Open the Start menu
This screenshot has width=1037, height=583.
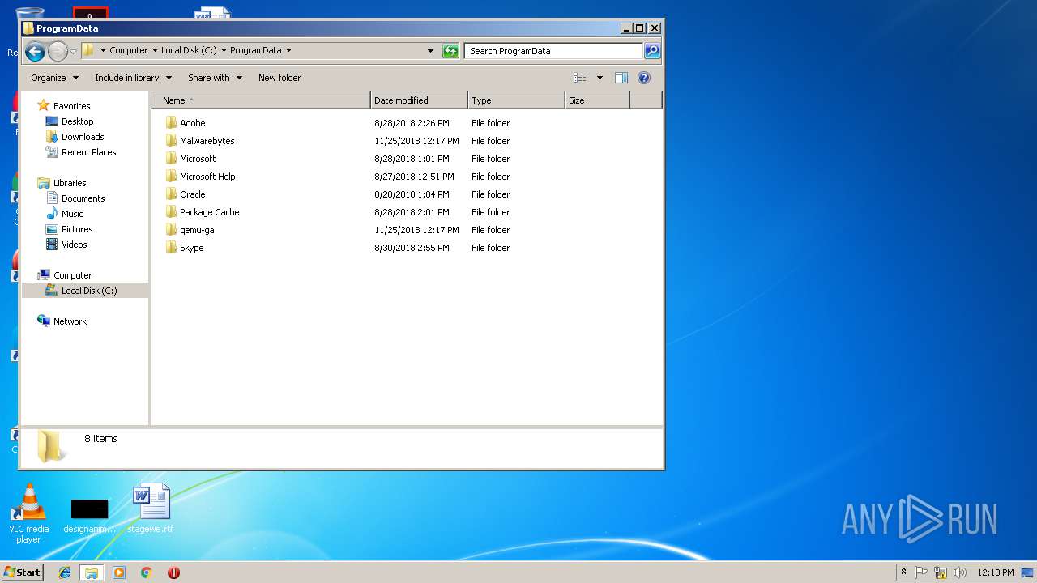[x=23, y=572]
